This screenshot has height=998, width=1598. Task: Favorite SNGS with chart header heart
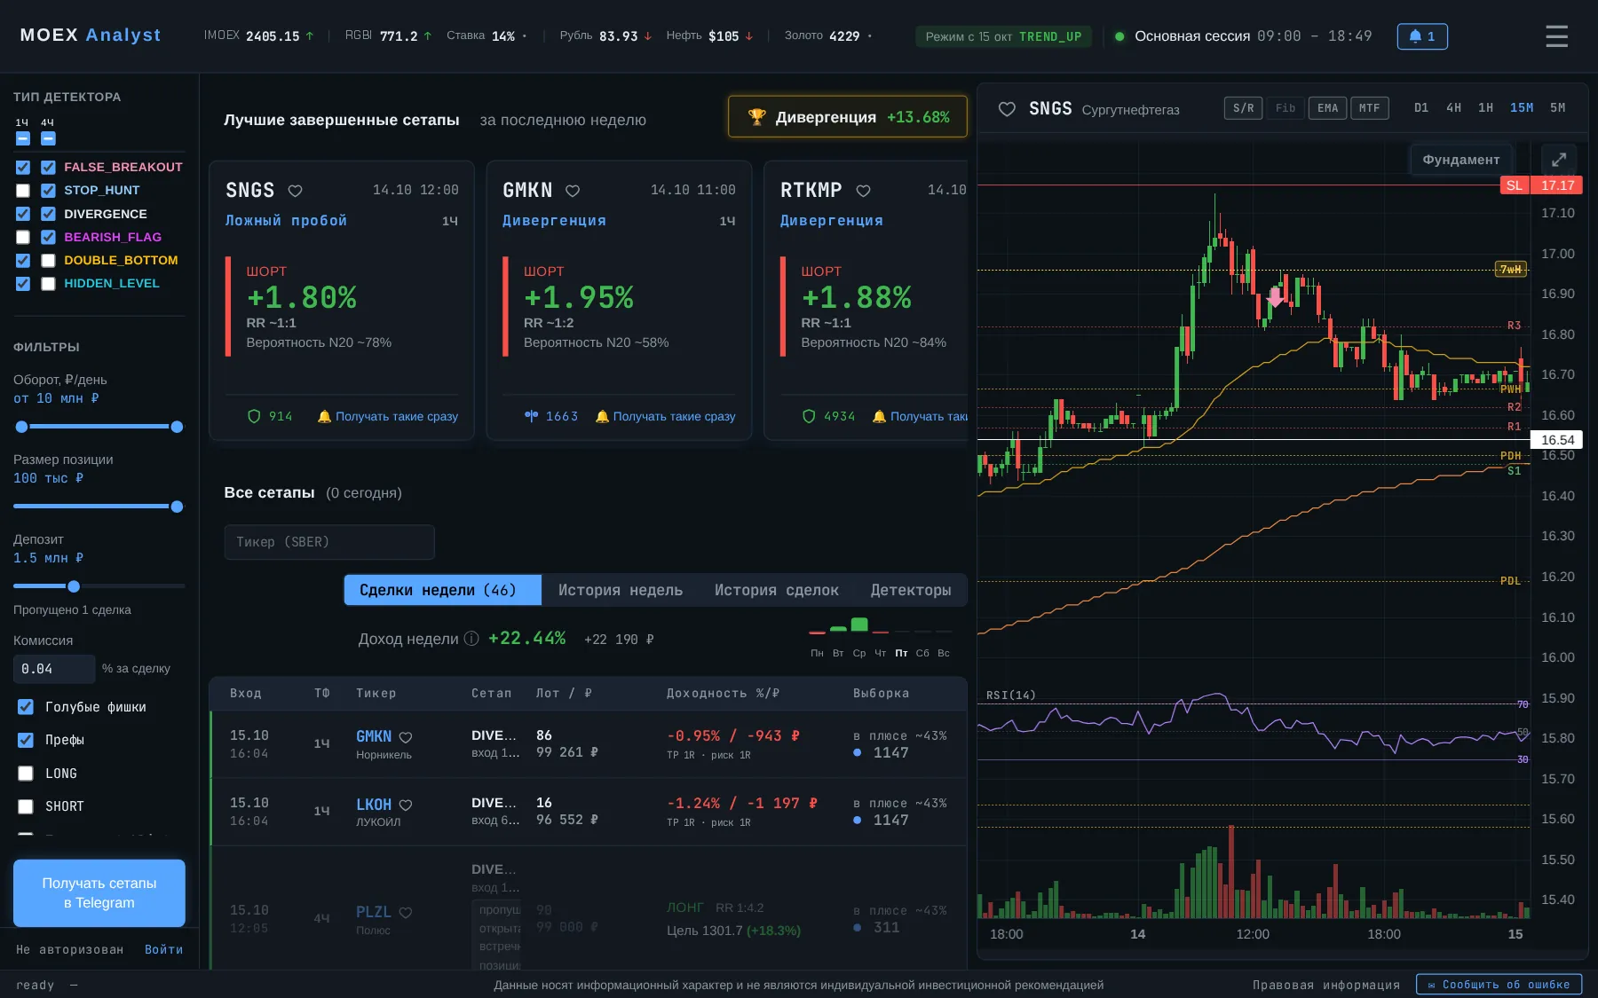click(1007, 109)
